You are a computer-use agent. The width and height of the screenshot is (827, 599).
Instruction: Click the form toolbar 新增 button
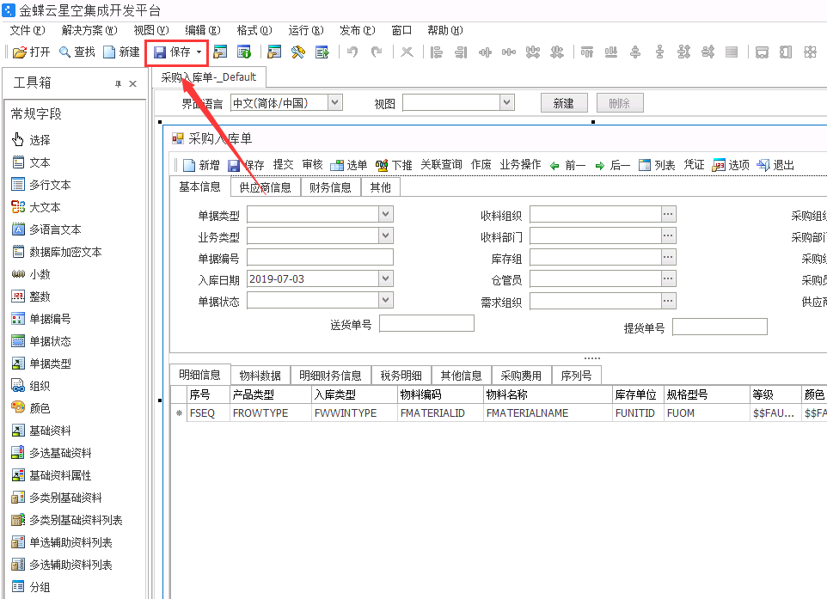click(201, 166)
